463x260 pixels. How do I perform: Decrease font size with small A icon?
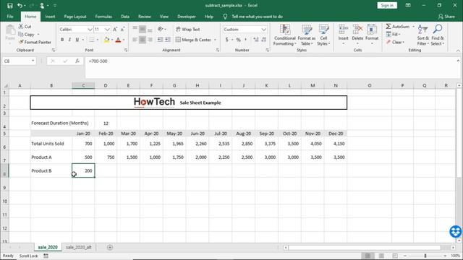pos(122,29)
